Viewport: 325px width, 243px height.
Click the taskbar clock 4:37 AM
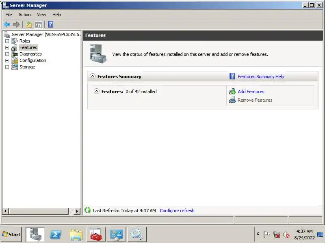pyautogui.click(x=304, y=231)
